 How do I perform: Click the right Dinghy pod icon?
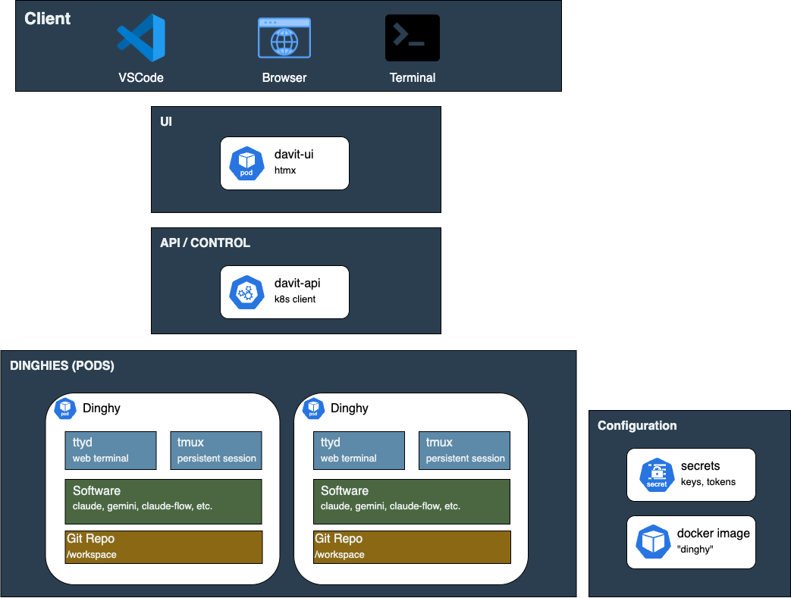(314, 409)
